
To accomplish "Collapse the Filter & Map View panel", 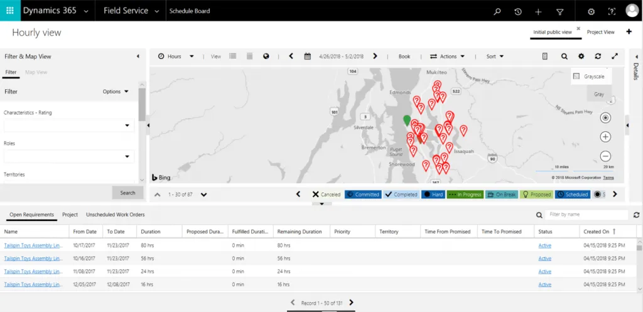I will click(138, 56).
